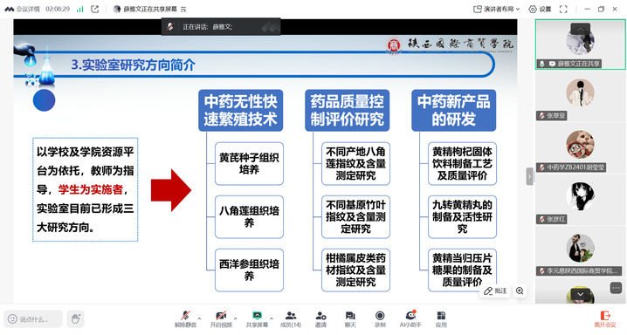
Task: Click the 九转黄精丸的制备及活性研究 box
Action: point(462,217)
